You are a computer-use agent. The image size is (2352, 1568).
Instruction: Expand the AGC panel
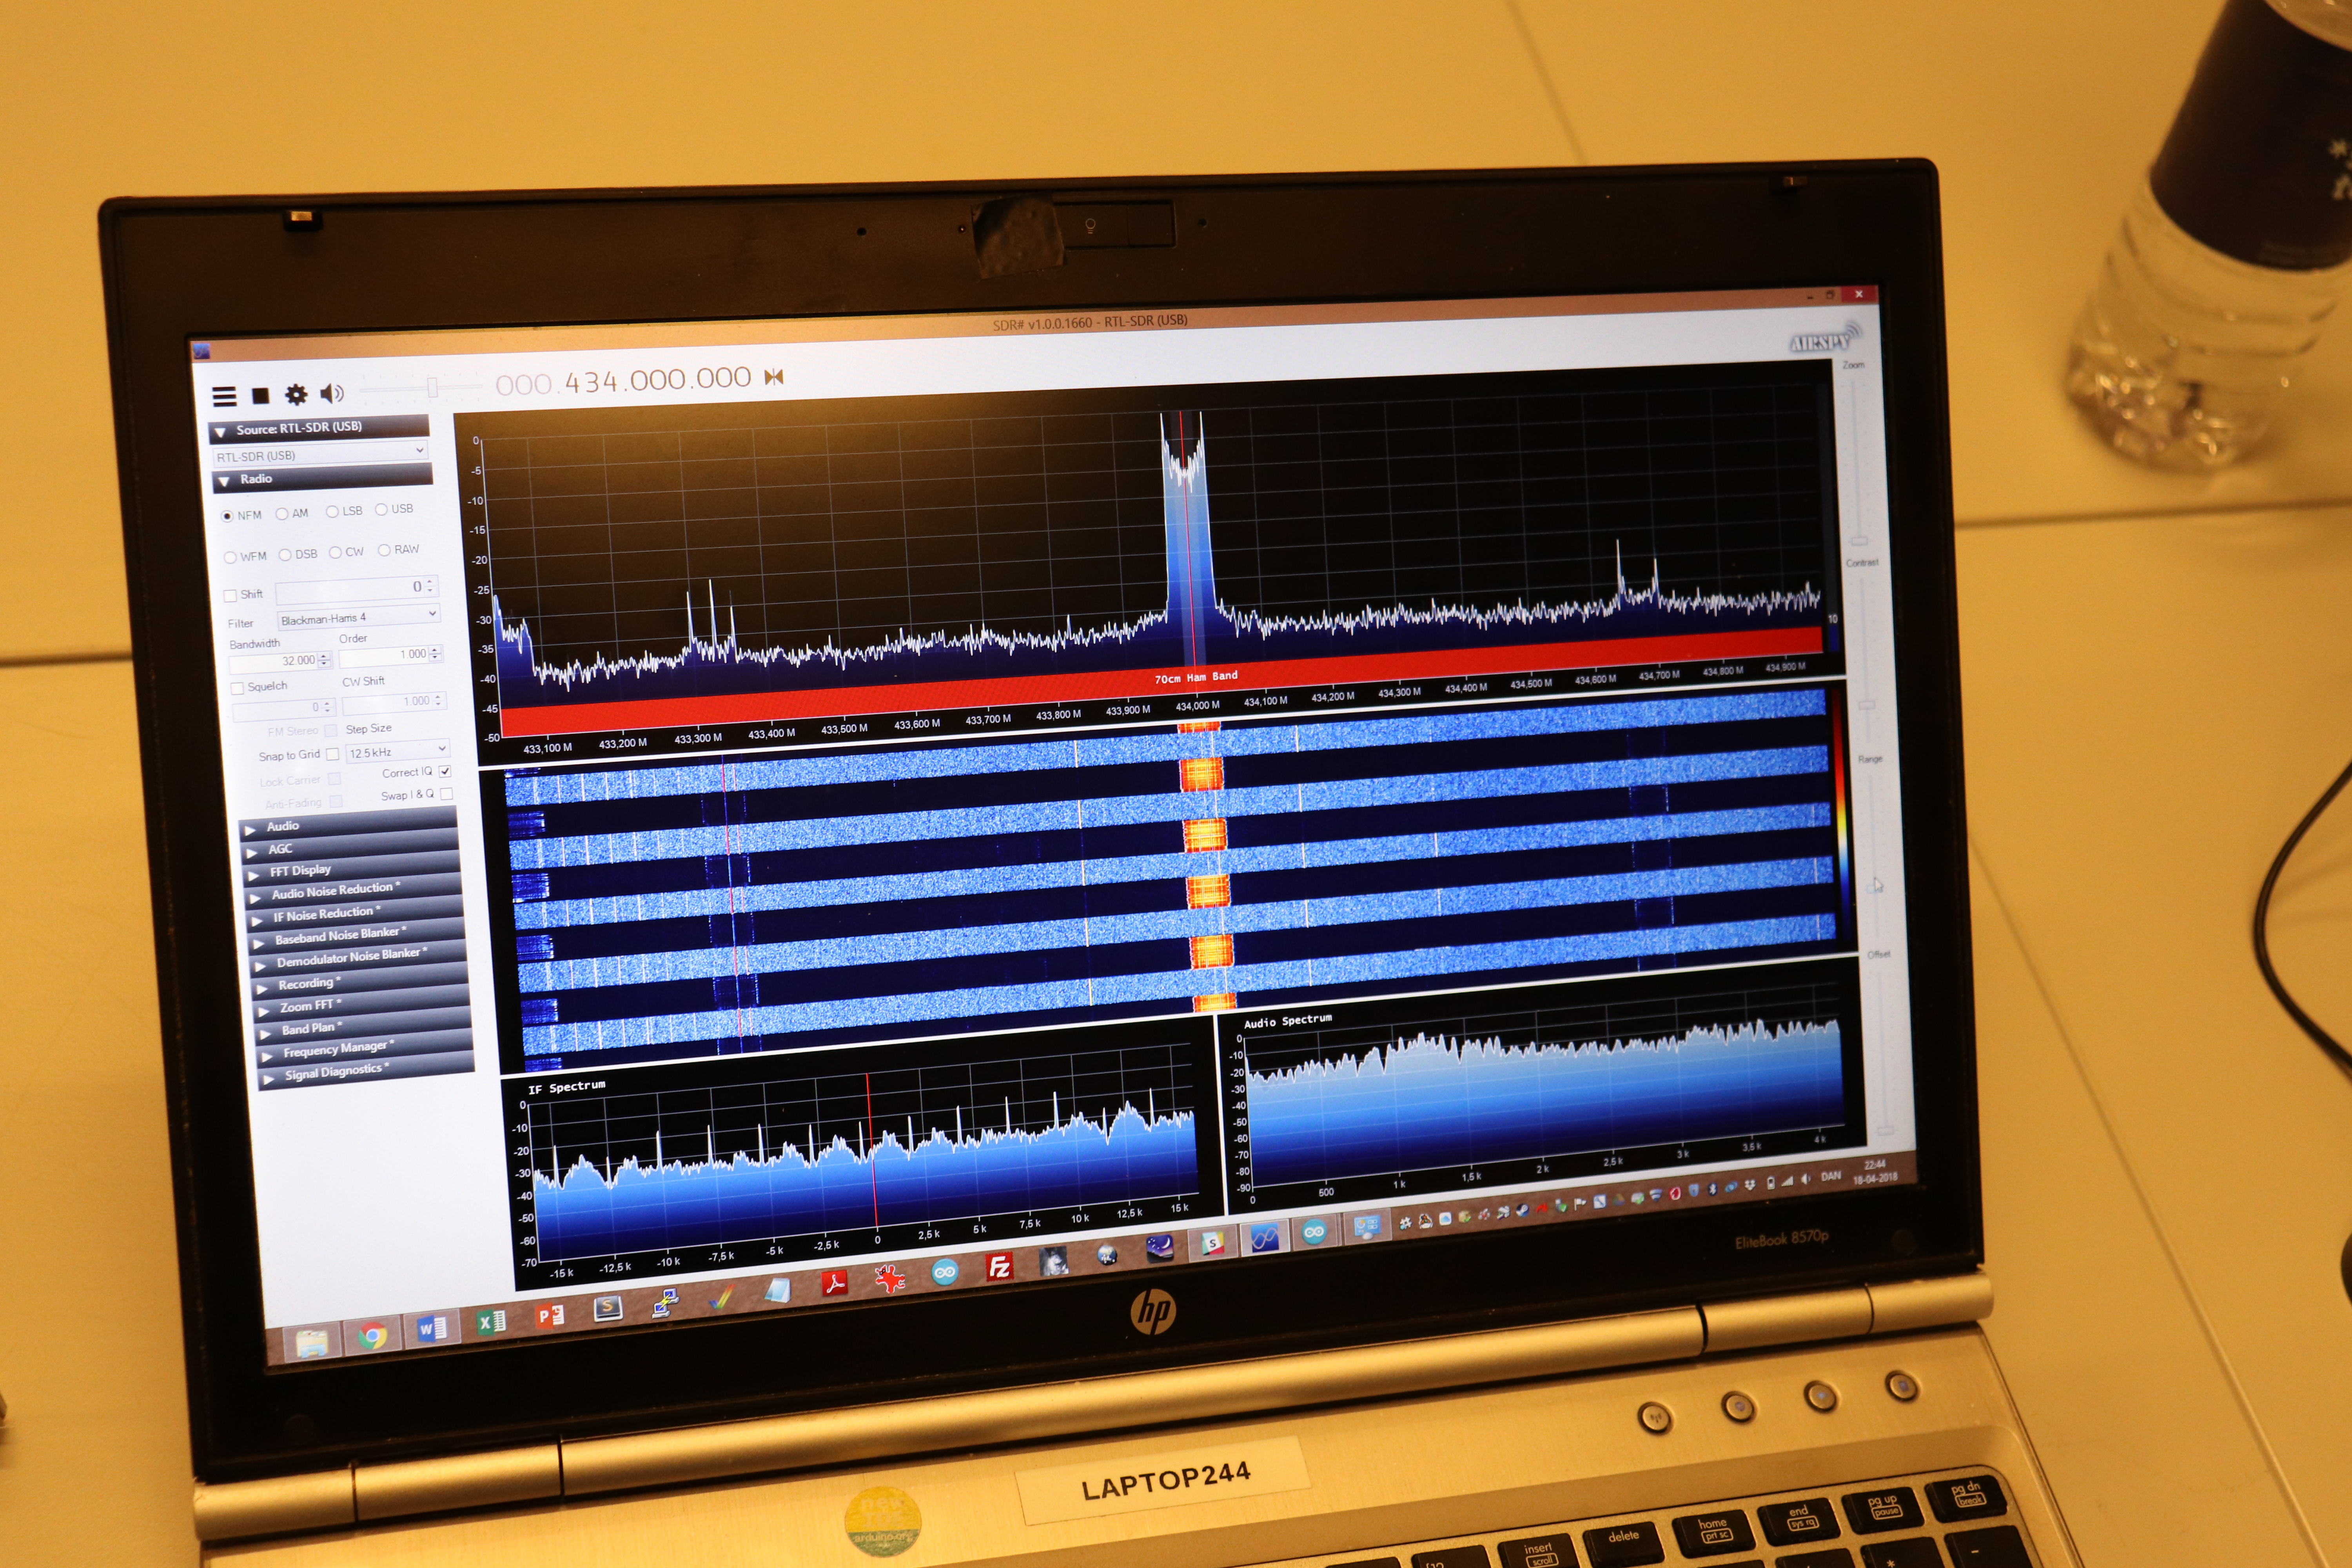pyautogui.click(x=351, y=847)
